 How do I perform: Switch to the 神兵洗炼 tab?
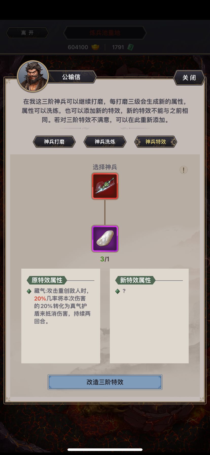click(105, 142)
